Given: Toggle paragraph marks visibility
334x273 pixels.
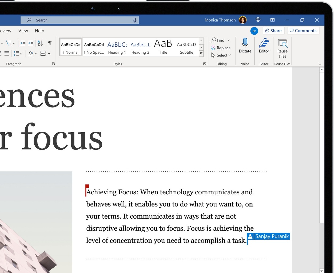Looking at the screenshot, I should pyautogui.click(x=50, y=43).
